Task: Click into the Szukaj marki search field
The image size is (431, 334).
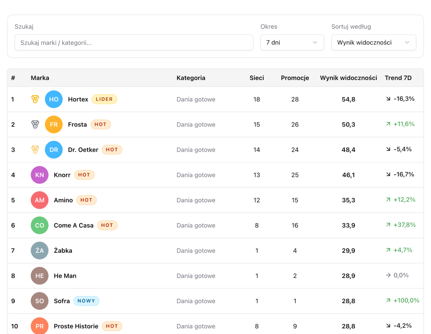Action: click(x=134, y=43)
